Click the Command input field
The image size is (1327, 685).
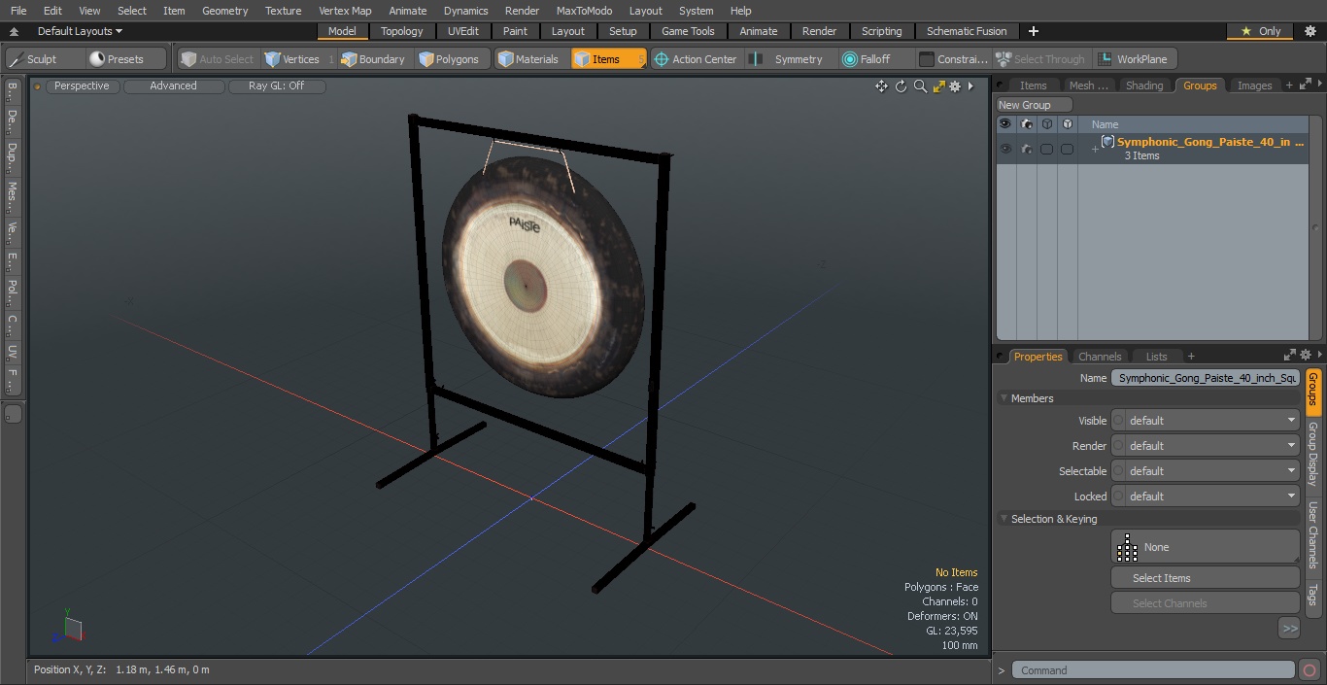(1152, 670)
